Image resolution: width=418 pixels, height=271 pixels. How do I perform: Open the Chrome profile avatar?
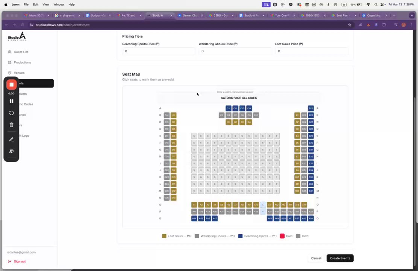[404, 25]
